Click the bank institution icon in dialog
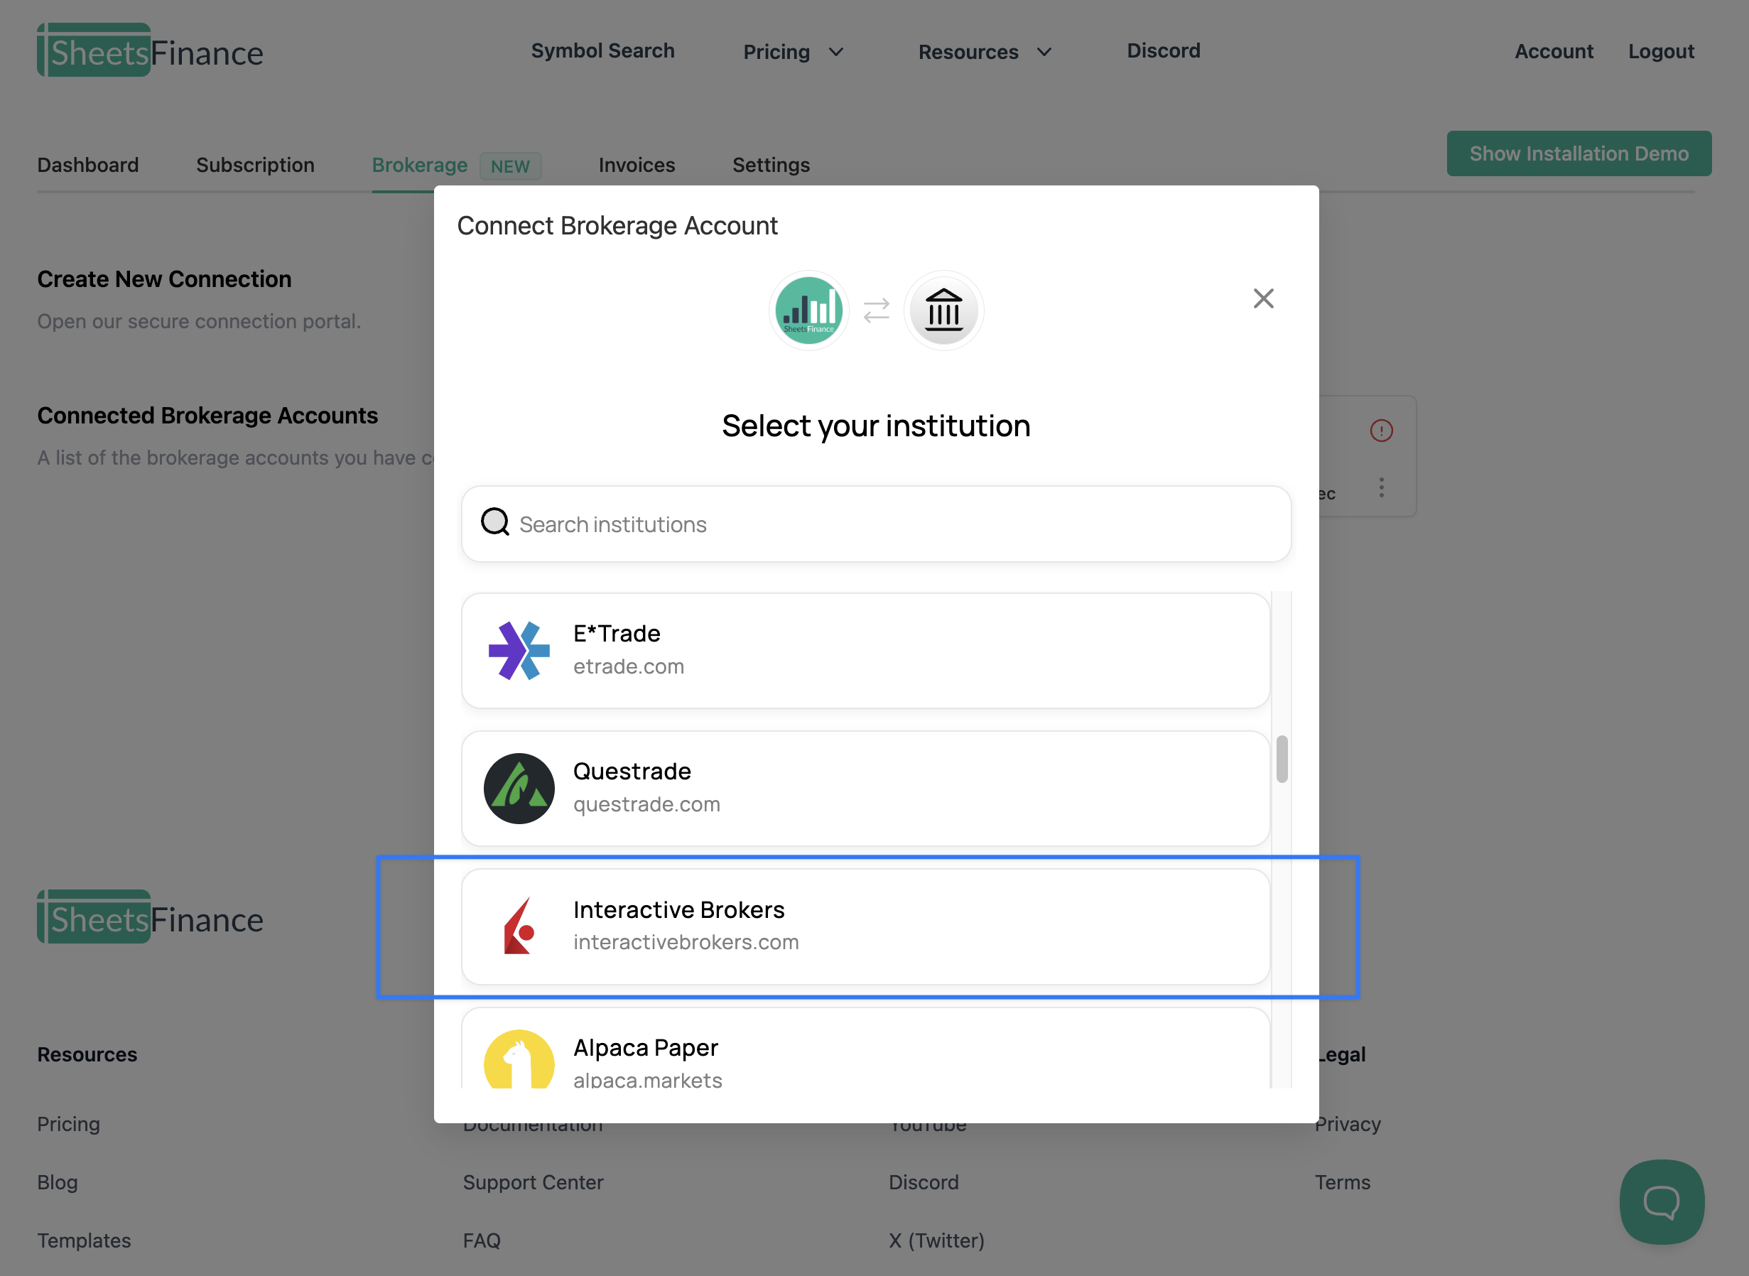 (x=943, y=310)
